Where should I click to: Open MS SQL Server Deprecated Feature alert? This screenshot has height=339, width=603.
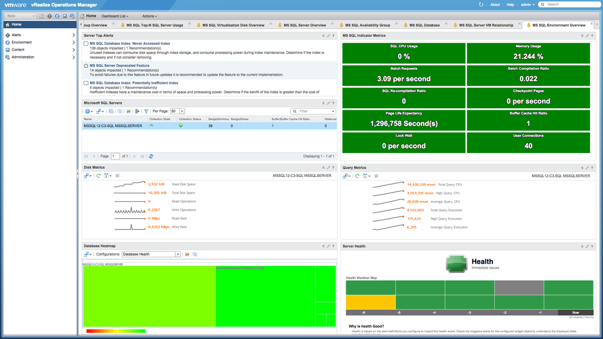click(x=120, y=65)
